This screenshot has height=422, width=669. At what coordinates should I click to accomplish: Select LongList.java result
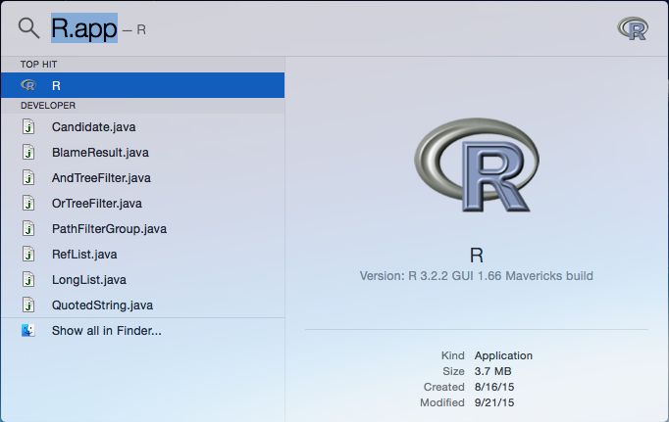pyautogui.click(x=142, y=280)
